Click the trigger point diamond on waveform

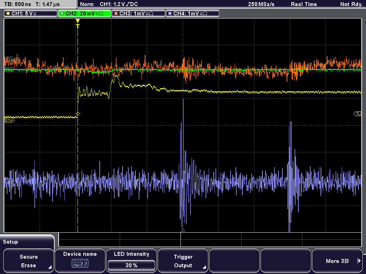(x=78, y=114)
